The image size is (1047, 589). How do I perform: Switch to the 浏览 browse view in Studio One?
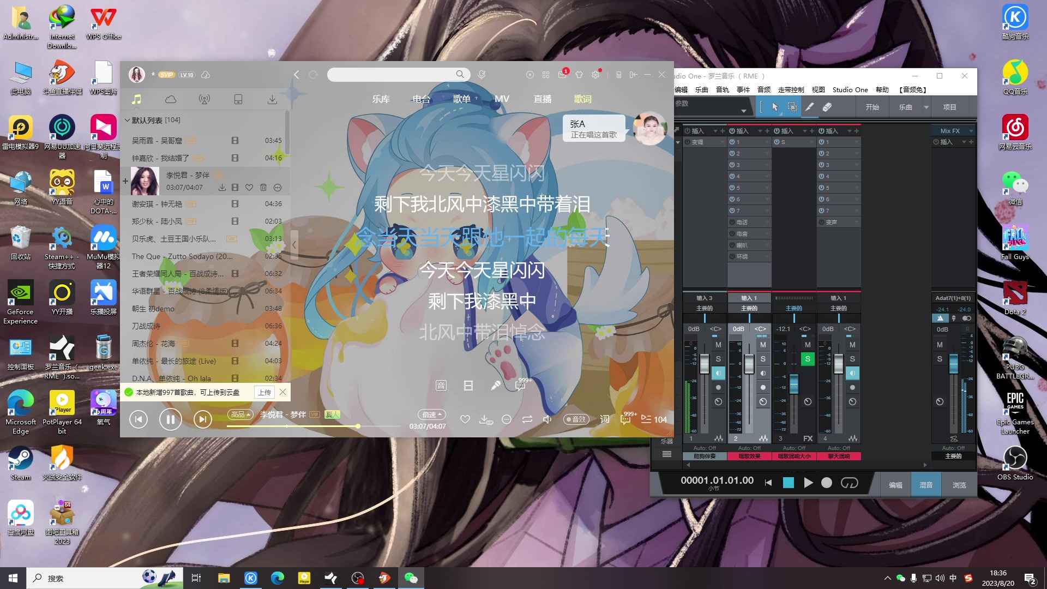tap(959, 485)
